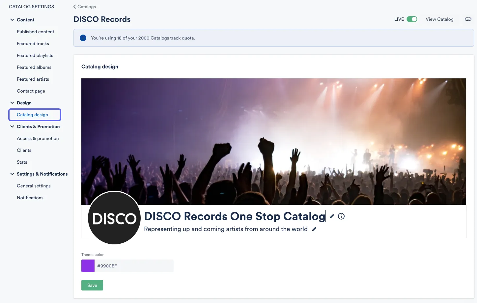Switch to General settings
477x303 pixels.
[34, 186]
